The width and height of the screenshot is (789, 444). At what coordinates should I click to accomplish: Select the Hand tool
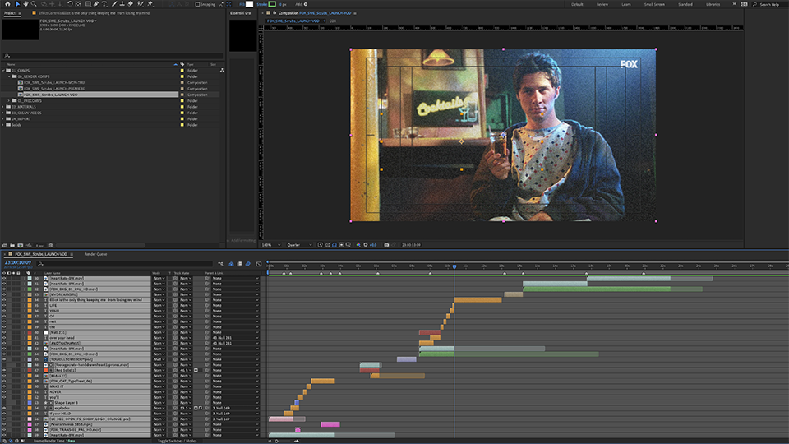tap(25, 4)
